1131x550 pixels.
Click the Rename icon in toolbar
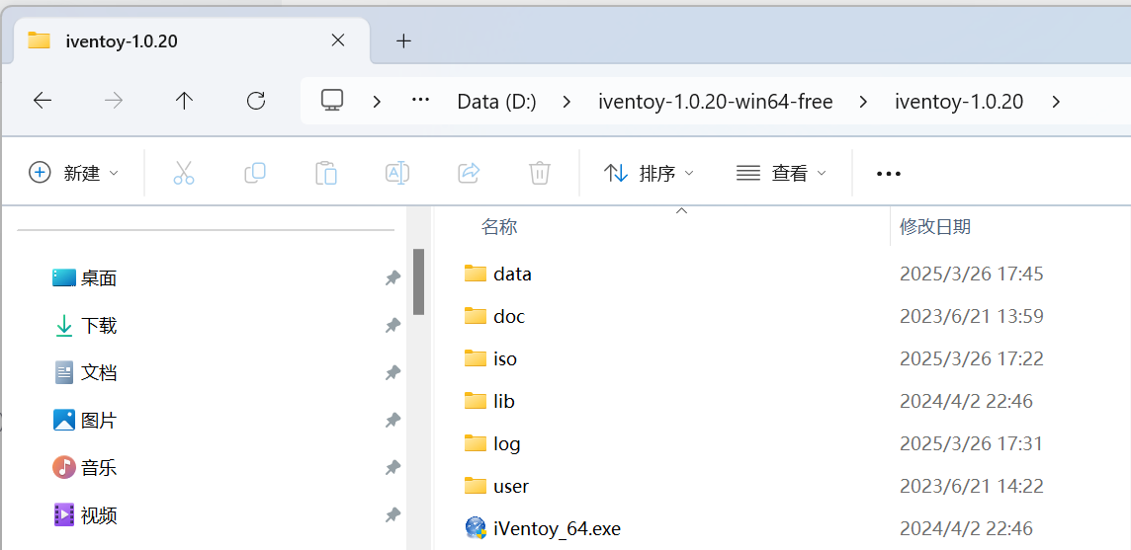click(397, 173)
